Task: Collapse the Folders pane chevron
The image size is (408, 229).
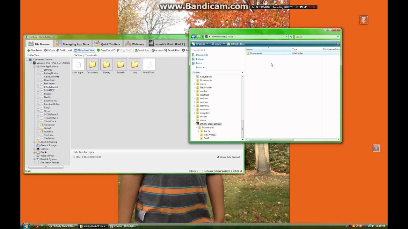Action: pos(242,73)
